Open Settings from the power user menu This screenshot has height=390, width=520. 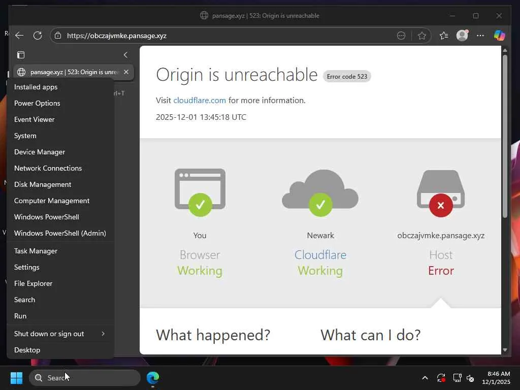click(x=27, y=267)
